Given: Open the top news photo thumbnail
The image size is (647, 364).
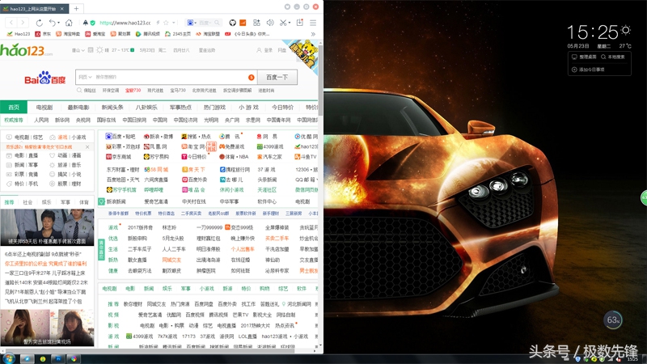Looking at the screenshot, I should tap(47, 227).
